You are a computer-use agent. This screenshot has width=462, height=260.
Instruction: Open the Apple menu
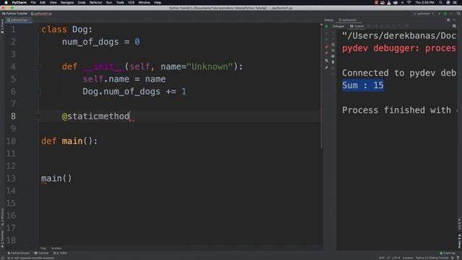(6, 2)
